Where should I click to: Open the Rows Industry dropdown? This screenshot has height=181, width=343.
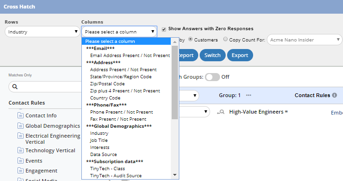tap(43, 32)
